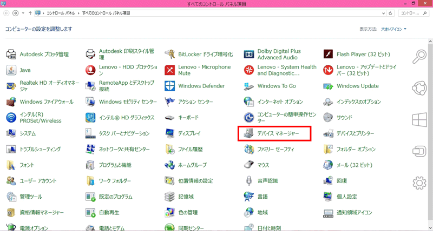Screen dimensions: 433x243
Task: Open Intel PROSet/Wireless icon
Action: pos(11,118)
